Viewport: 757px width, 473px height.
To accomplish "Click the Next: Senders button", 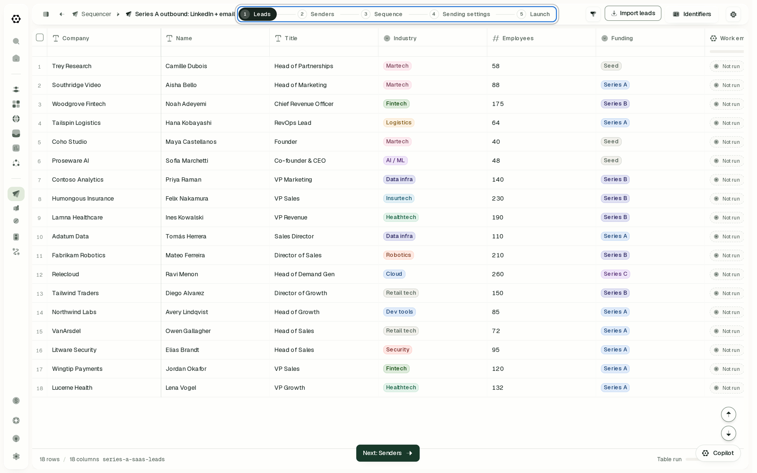I will (388, 453).
